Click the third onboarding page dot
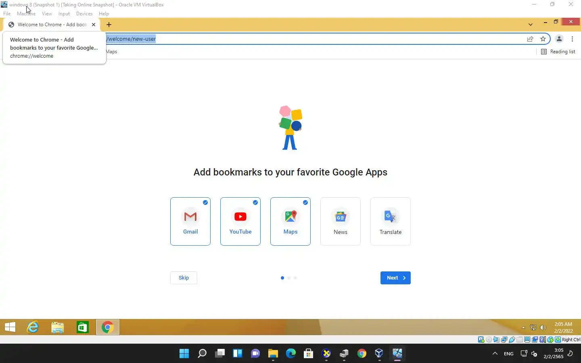Screen dimensions: 581x363 point(295,278)
